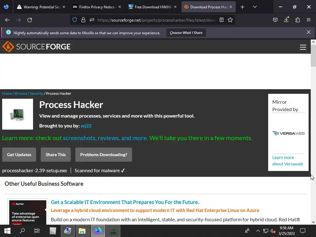The width and height of the screenshot is (316, 237).
Task: Dismiss the Nightly data notification bar
Action: (309, 32)
